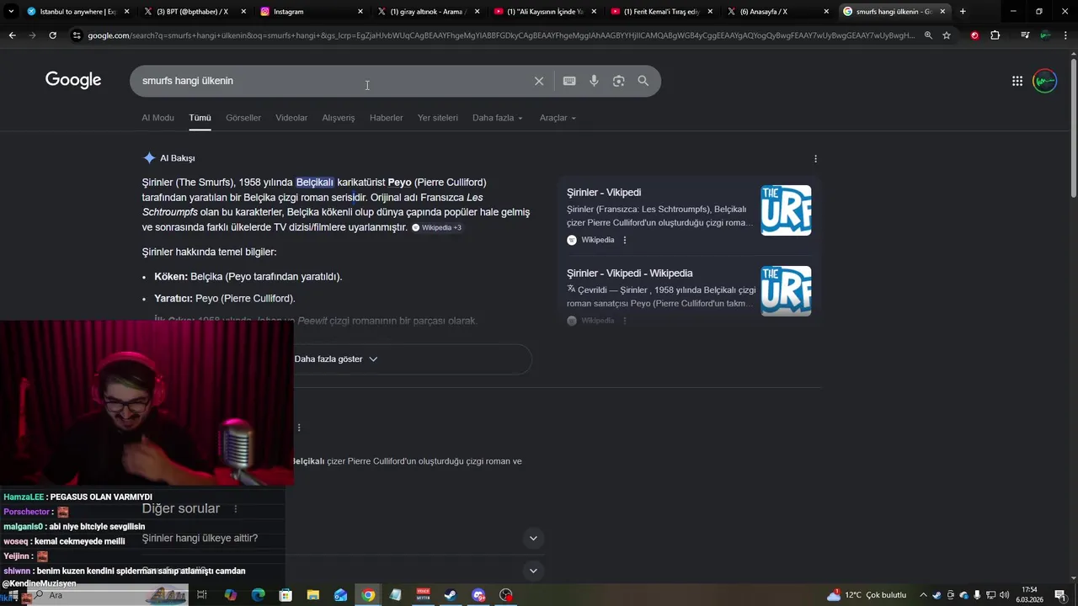This screenshot has height=606, width=1078.
Task: Clear the search box with the X icon
Action: pos(539,81)
